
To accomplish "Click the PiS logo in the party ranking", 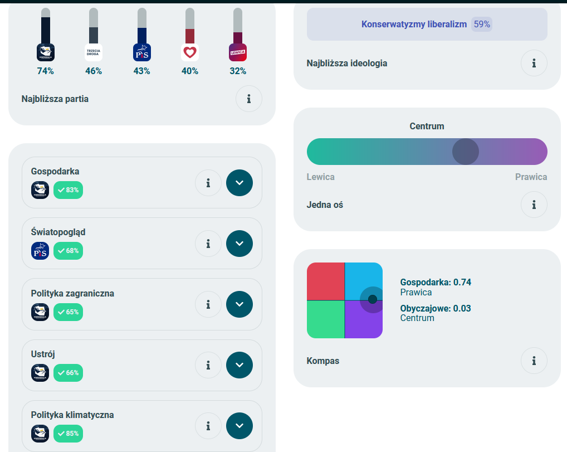I will 141,52.
